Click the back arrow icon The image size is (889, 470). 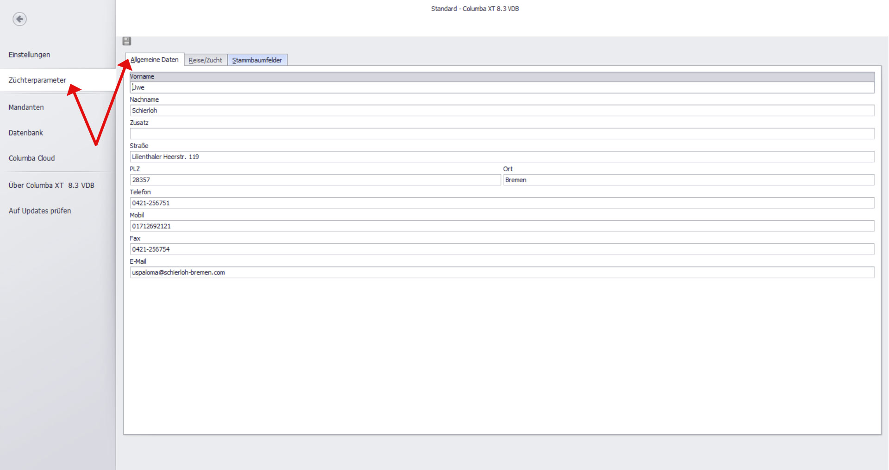[19, 19]
